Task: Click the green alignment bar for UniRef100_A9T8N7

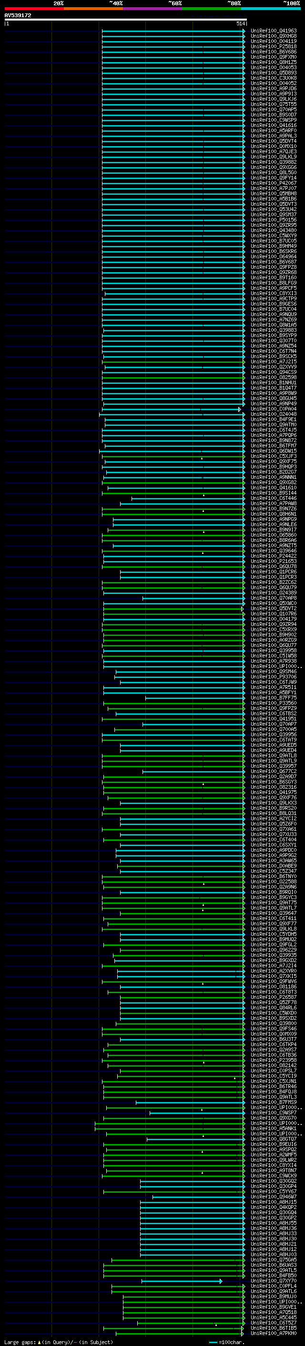Action: (x=175, y=1170)
